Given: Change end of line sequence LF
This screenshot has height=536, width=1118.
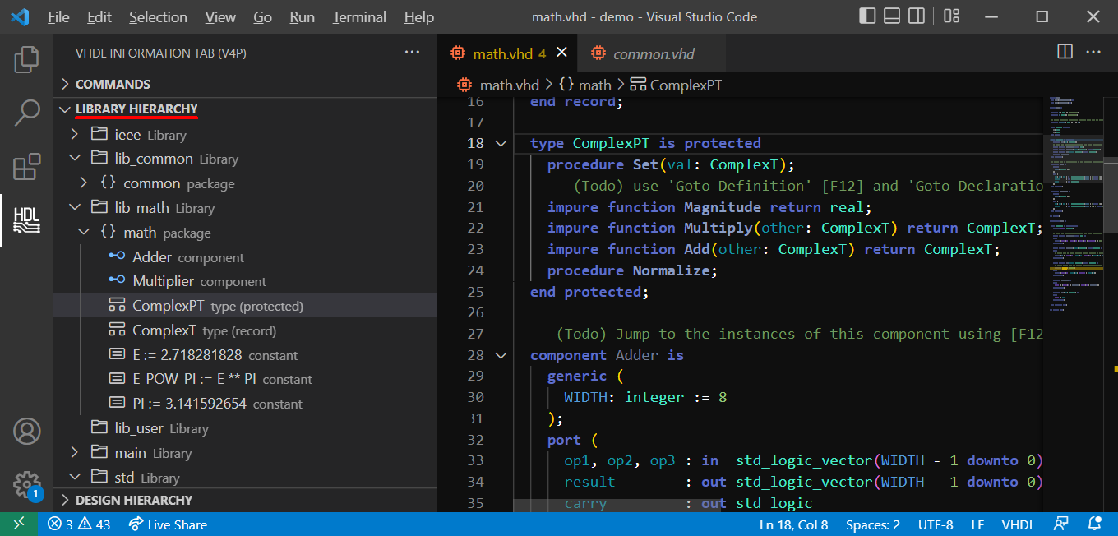Looking at the screenshot, I should [x=977, y=524].
